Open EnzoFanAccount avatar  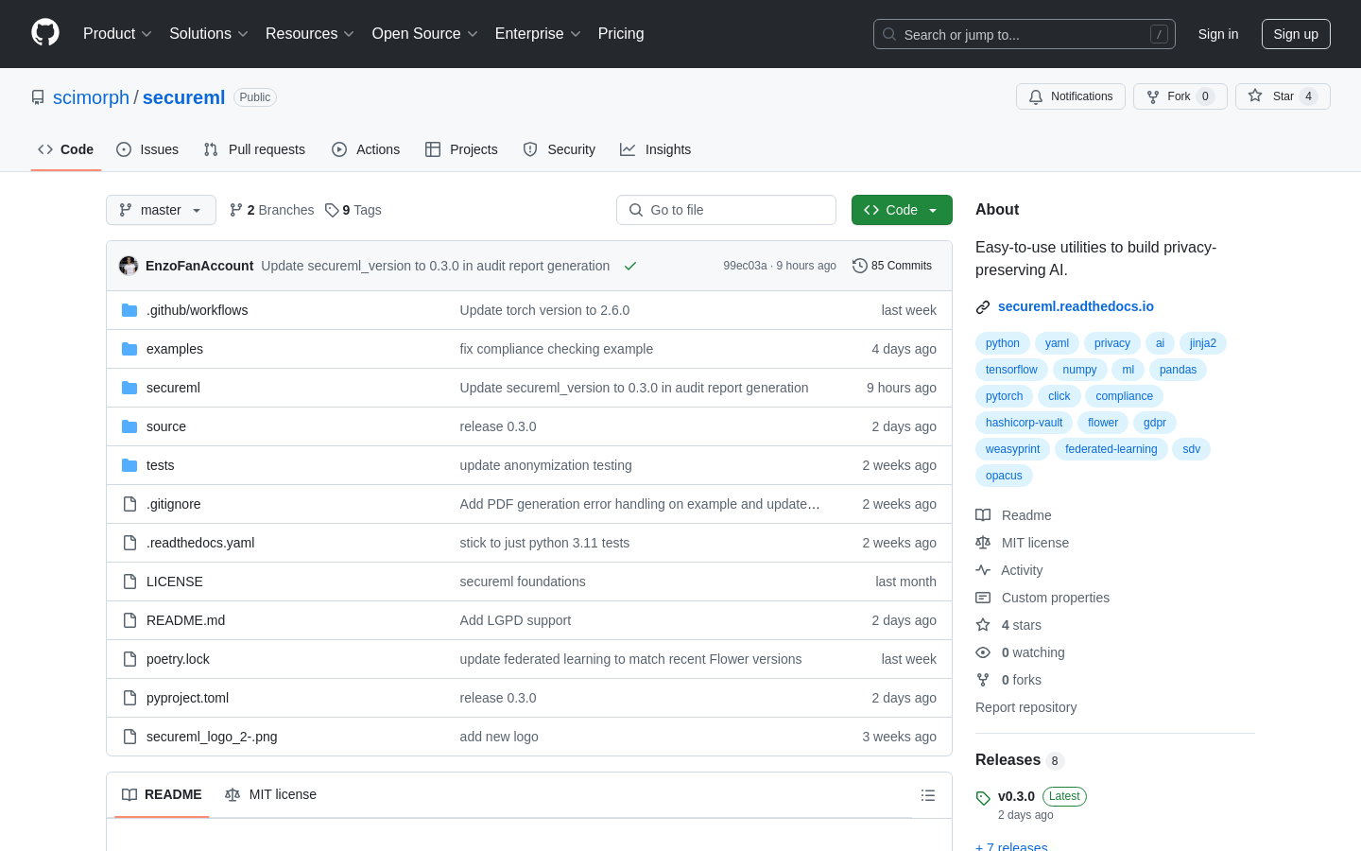(x=129, y=266)
